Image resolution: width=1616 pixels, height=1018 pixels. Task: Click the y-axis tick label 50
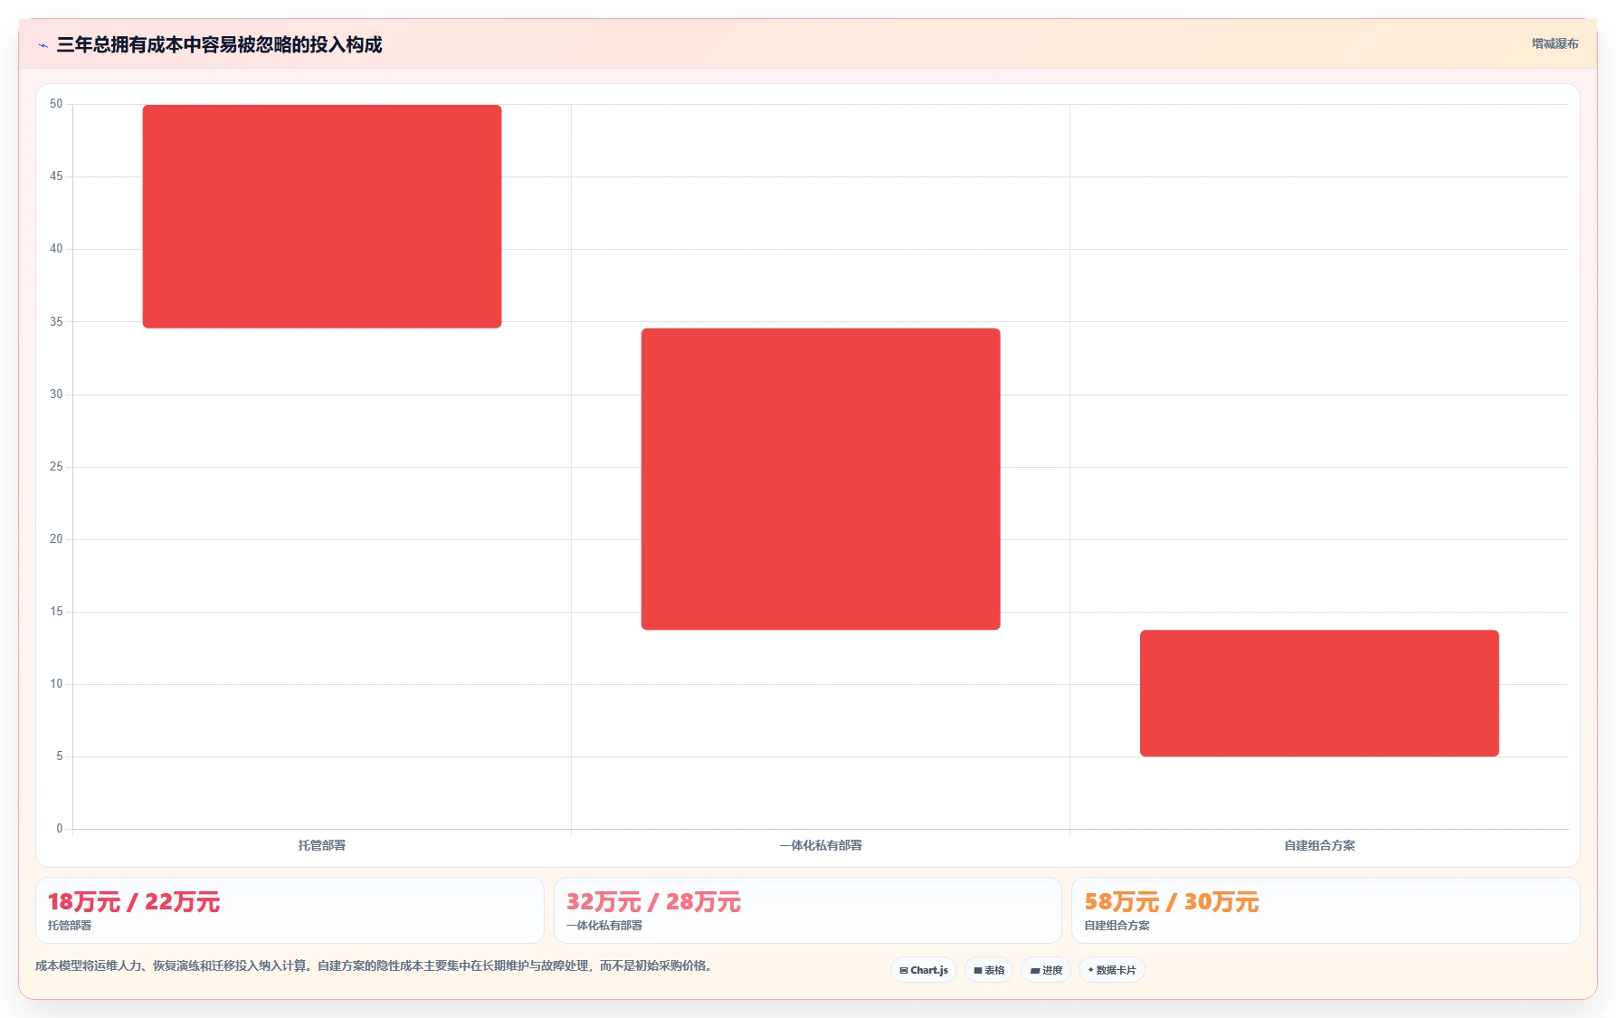coord(56,104)
